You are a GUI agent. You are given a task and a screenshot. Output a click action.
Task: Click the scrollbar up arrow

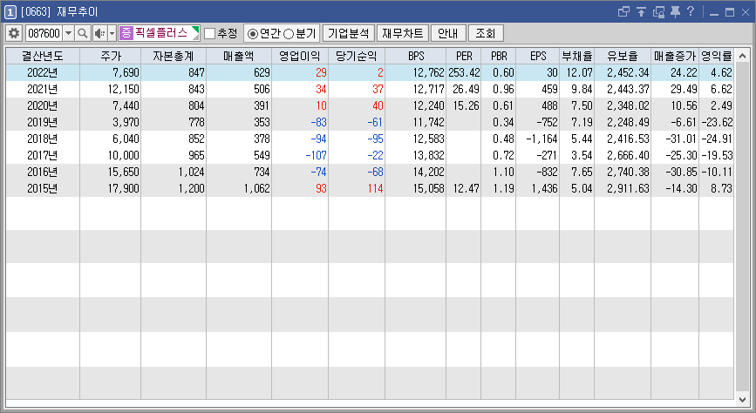pyautogui.click(x=742, y=55)
